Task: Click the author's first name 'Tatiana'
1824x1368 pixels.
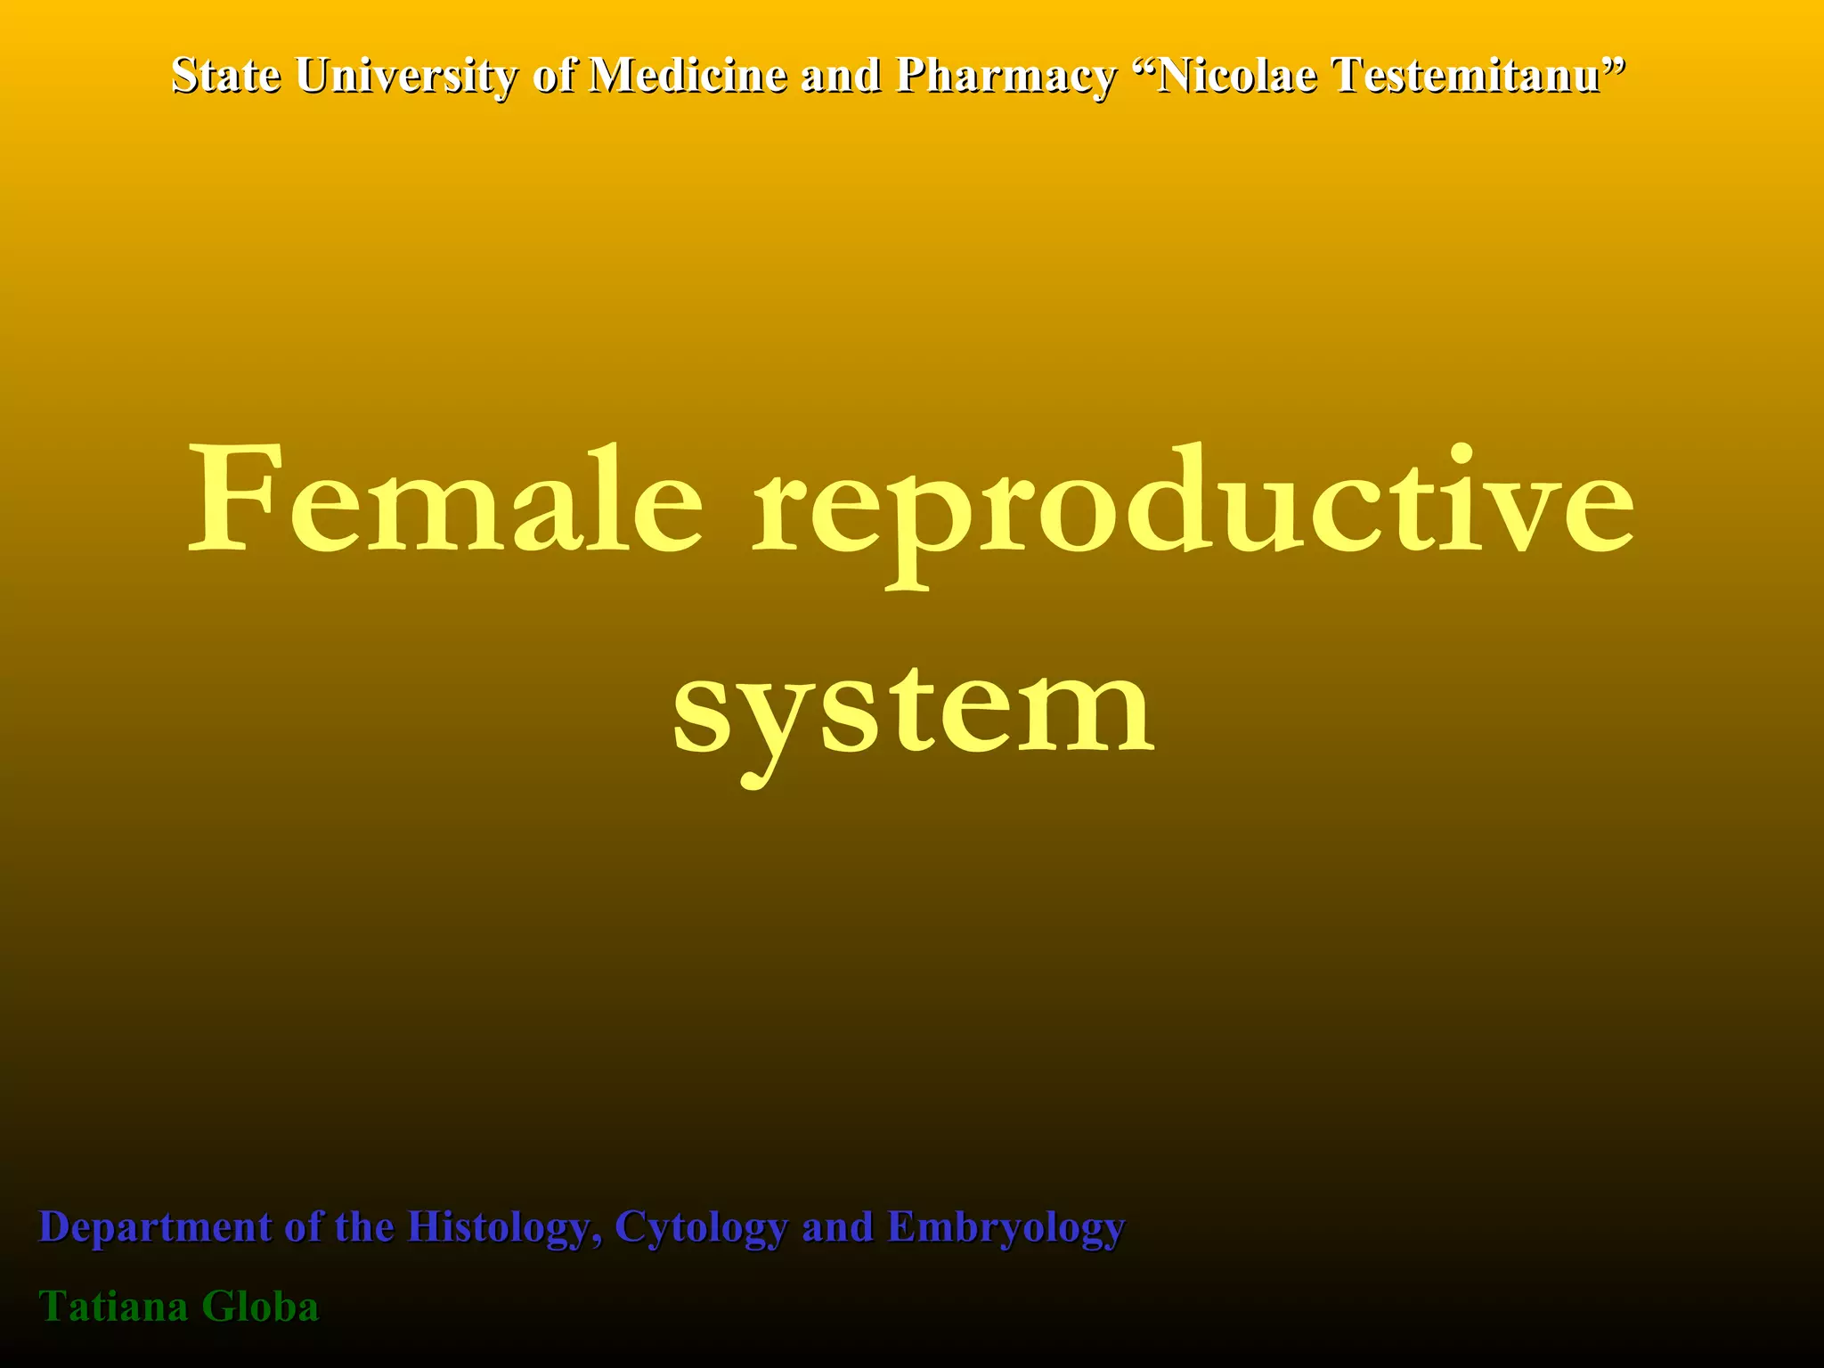Action: 113,1307
